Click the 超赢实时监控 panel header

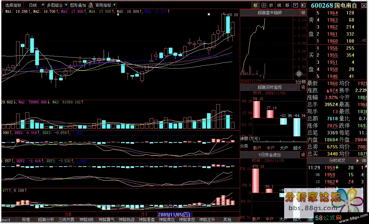click(x=270, y=87)
